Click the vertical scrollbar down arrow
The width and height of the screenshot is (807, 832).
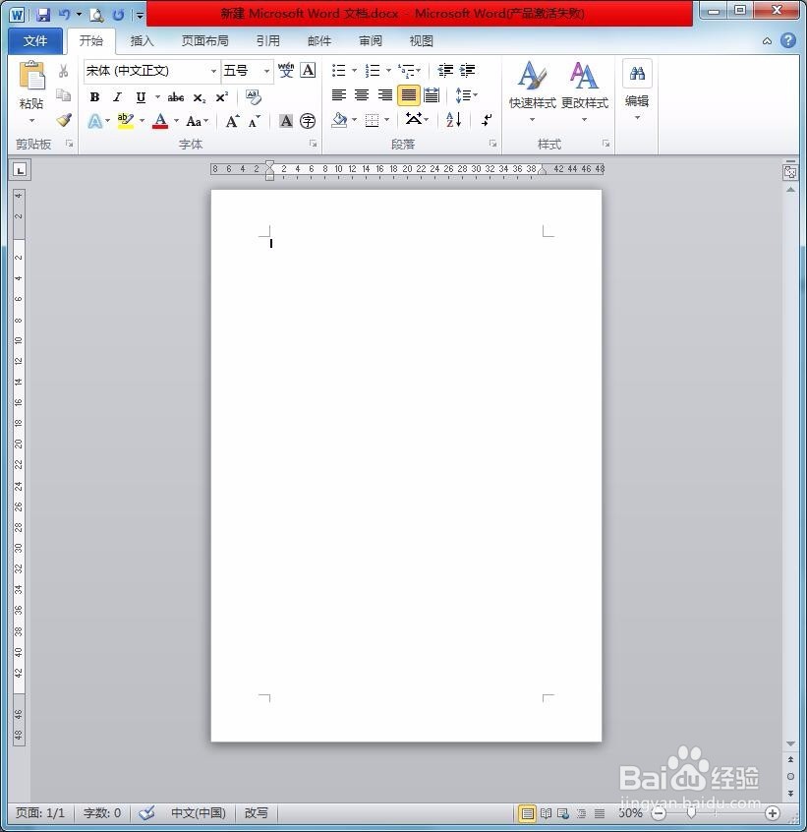pos(790,743)
